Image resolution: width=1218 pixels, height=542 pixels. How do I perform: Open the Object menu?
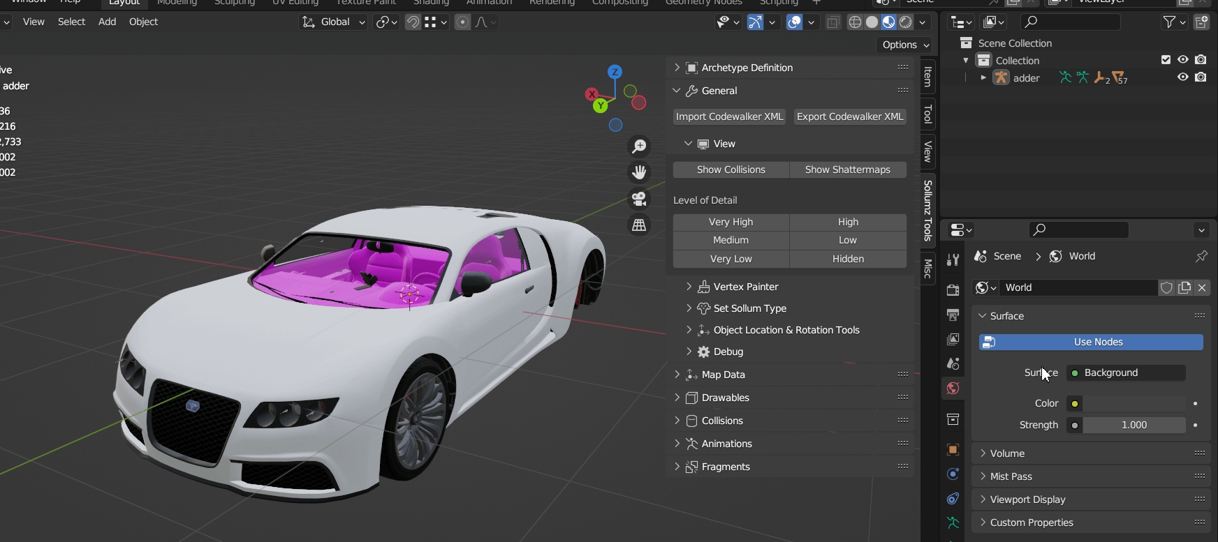[x=143, y=22]
